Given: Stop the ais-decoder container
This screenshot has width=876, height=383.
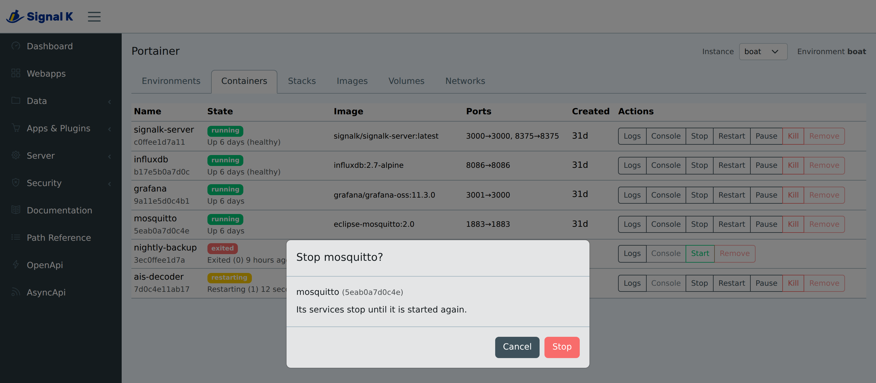Looking at the screenshot, I should tap(699, 283).
